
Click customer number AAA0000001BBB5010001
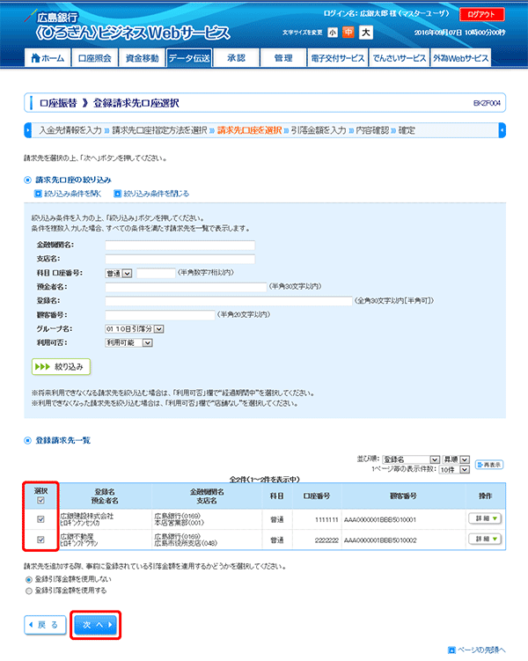point(380,520)
